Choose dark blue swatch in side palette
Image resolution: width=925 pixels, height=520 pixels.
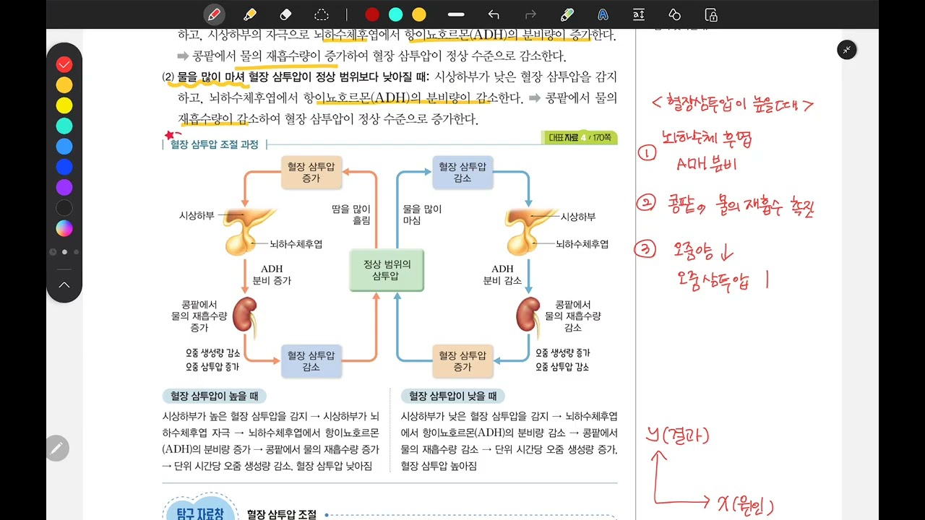point(64,167)
